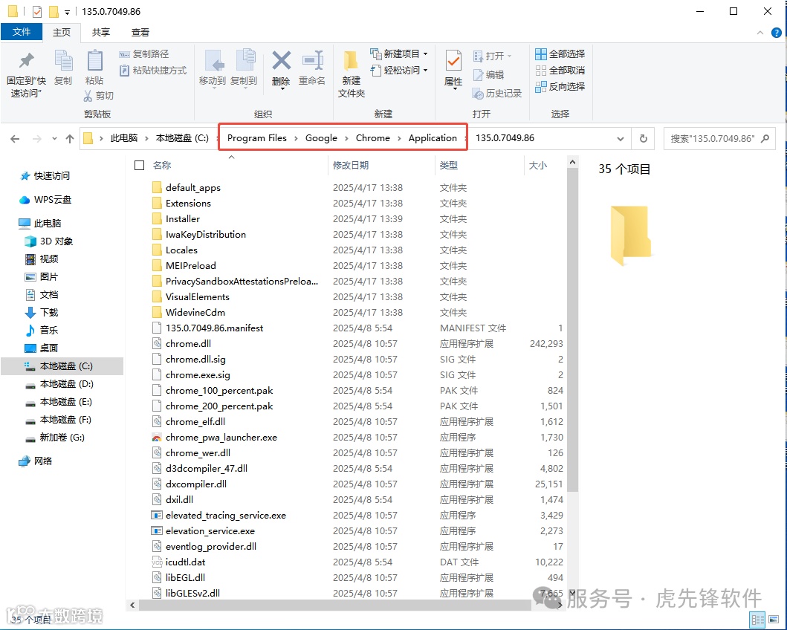The width and height of the screenshot is (787, 630).
Task: Click the 打开 button in ribbon
Action: point(492,56)
